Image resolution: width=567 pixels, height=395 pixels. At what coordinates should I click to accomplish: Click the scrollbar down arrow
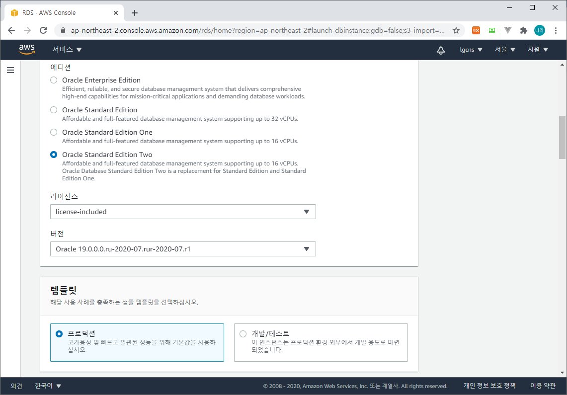tap(562, 373)
